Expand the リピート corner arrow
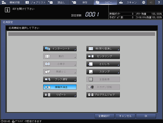Screen dimensions: 163x123 75,96
